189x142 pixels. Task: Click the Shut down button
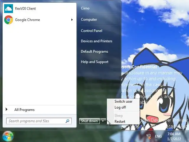tap(89, 121)
